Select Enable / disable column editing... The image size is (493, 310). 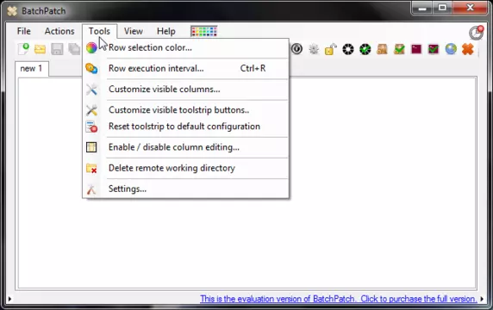(x=186, y=147)
